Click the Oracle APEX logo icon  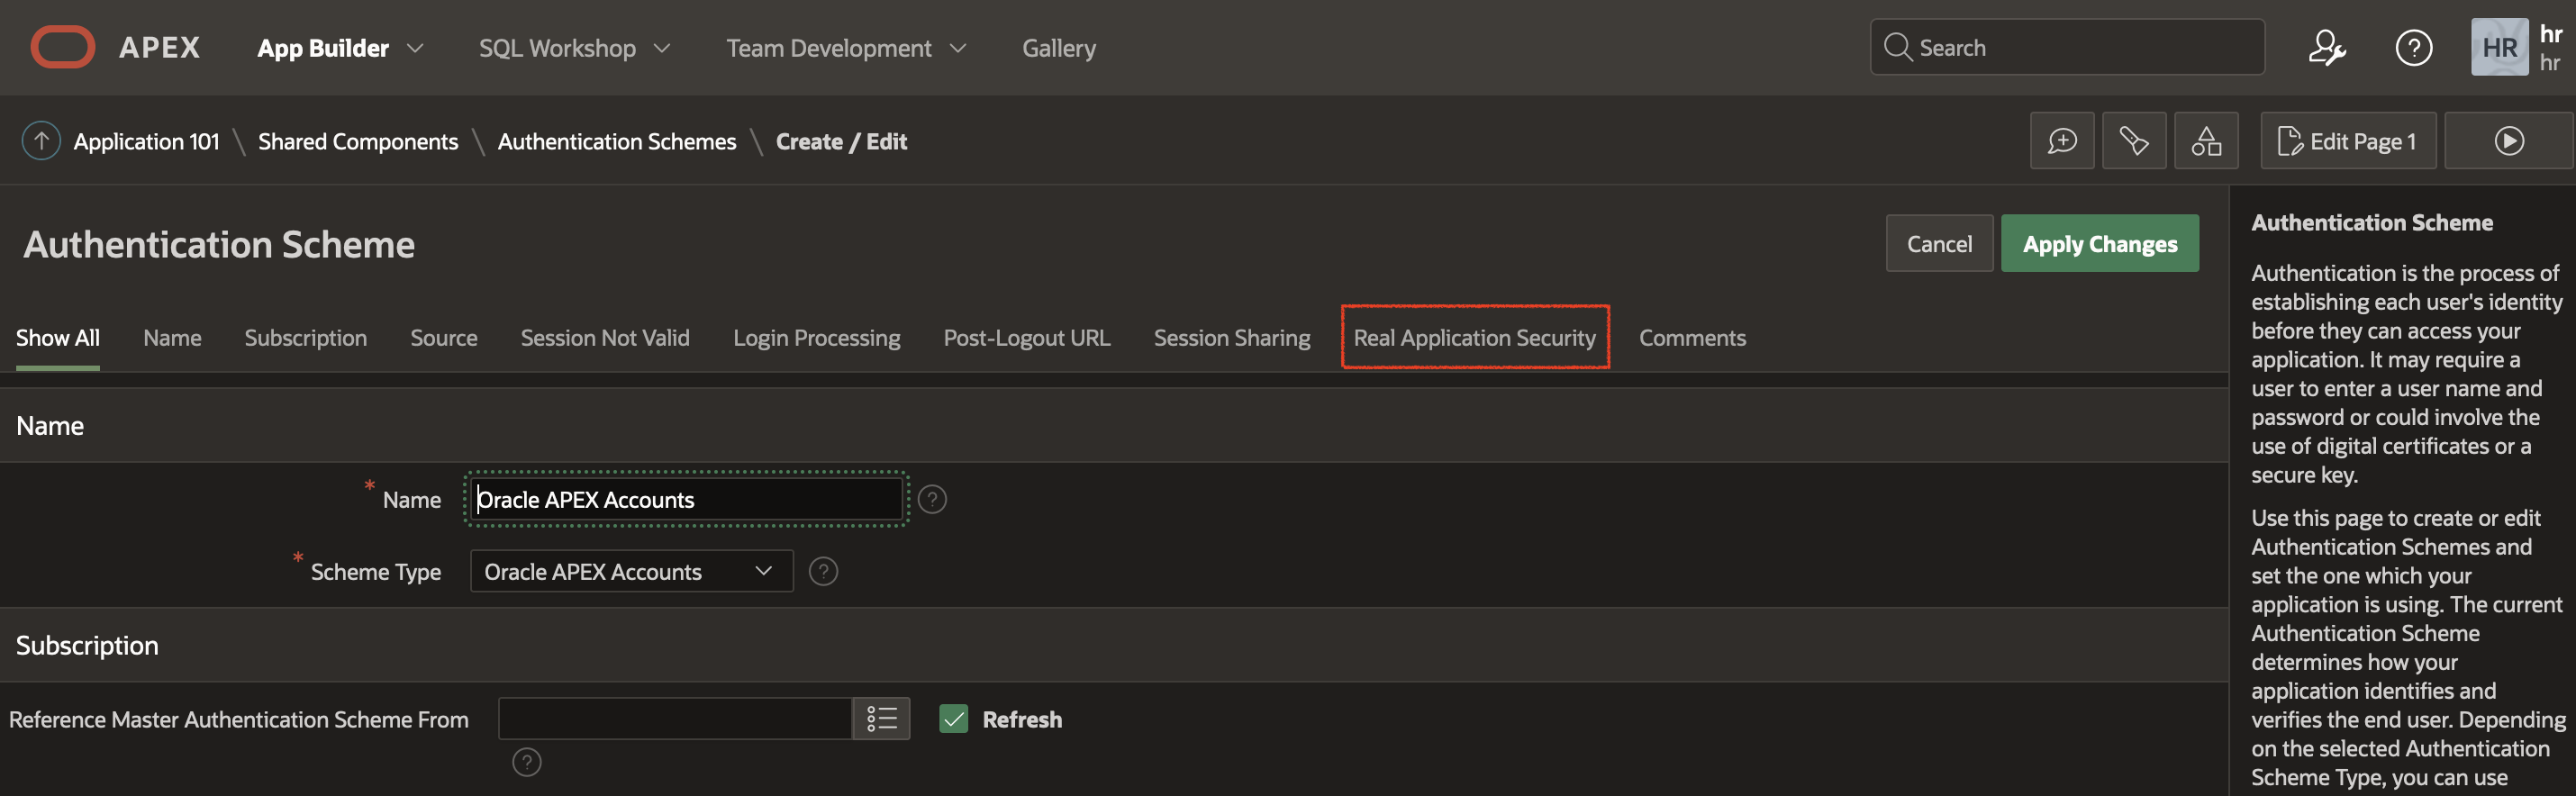pyautogui.click(x=62, y=47)
